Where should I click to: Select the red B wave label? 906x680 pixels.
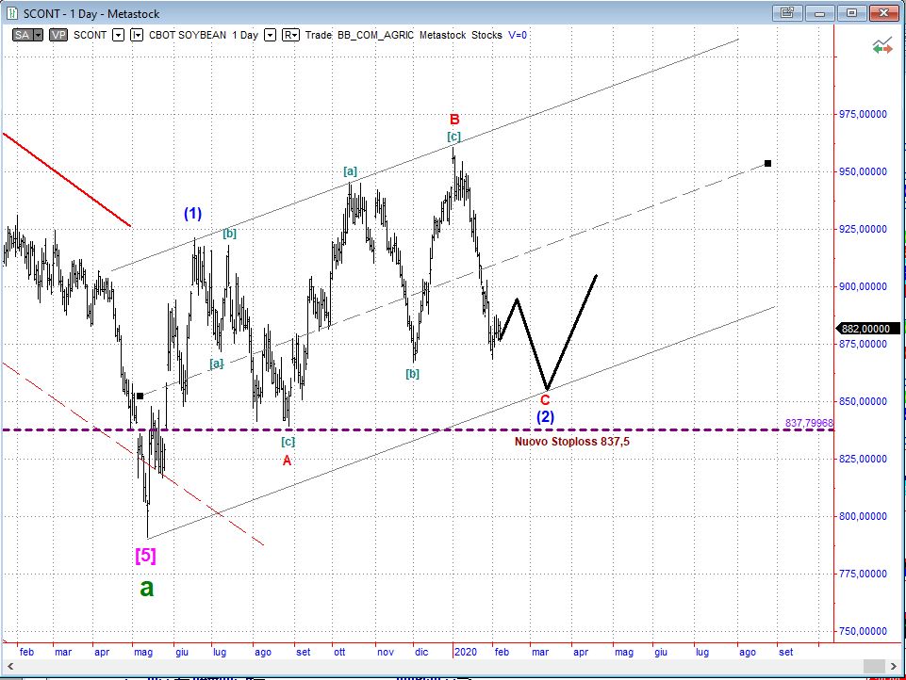pos(454,120)
